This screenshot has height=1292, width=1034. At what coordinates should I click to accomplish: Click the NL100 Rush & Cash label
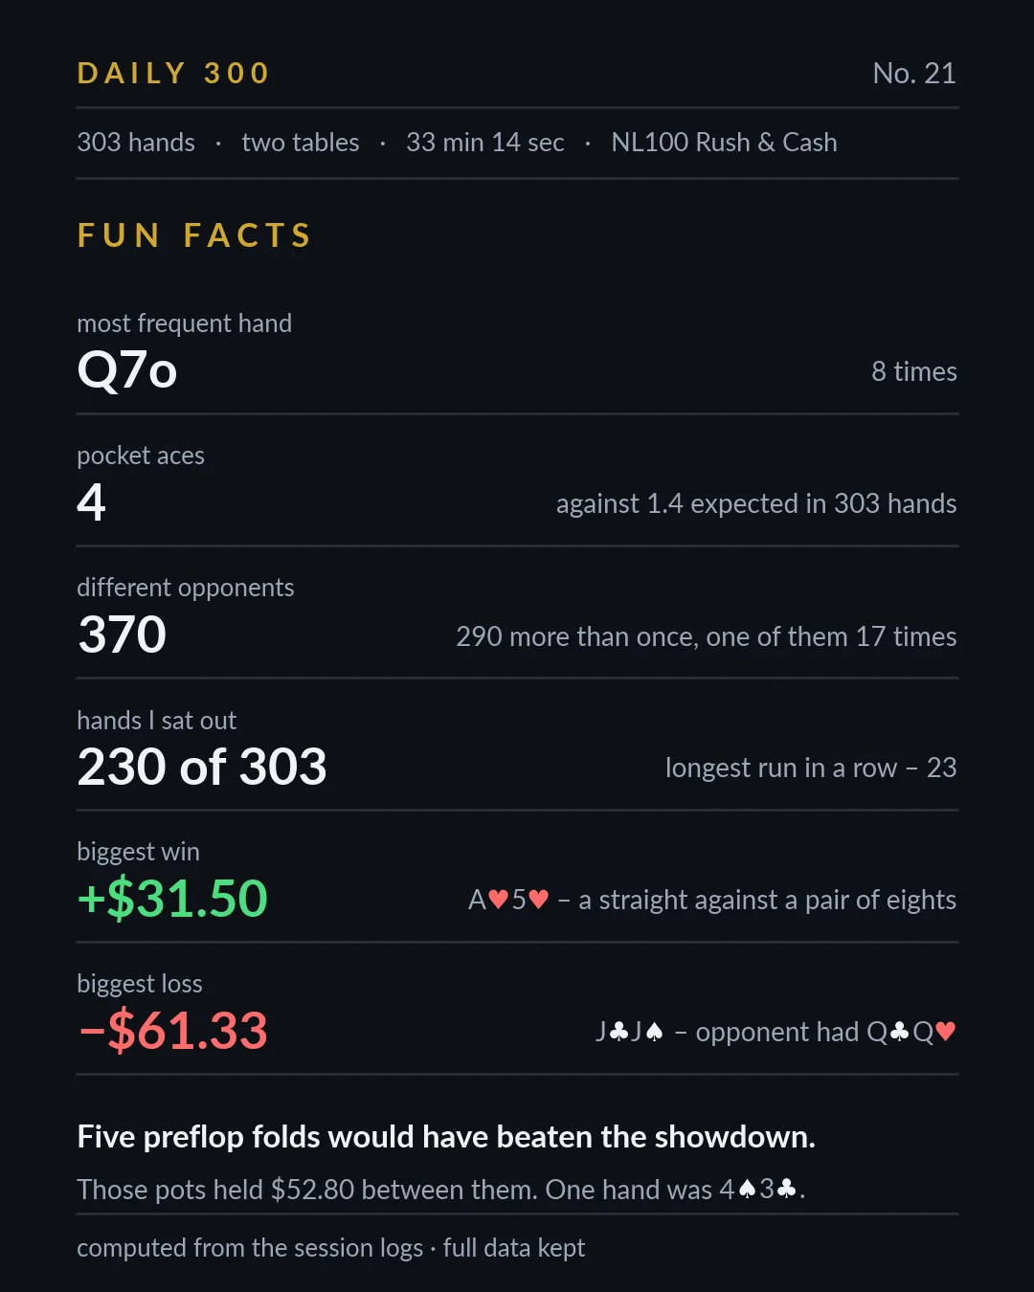coord(724,143)
